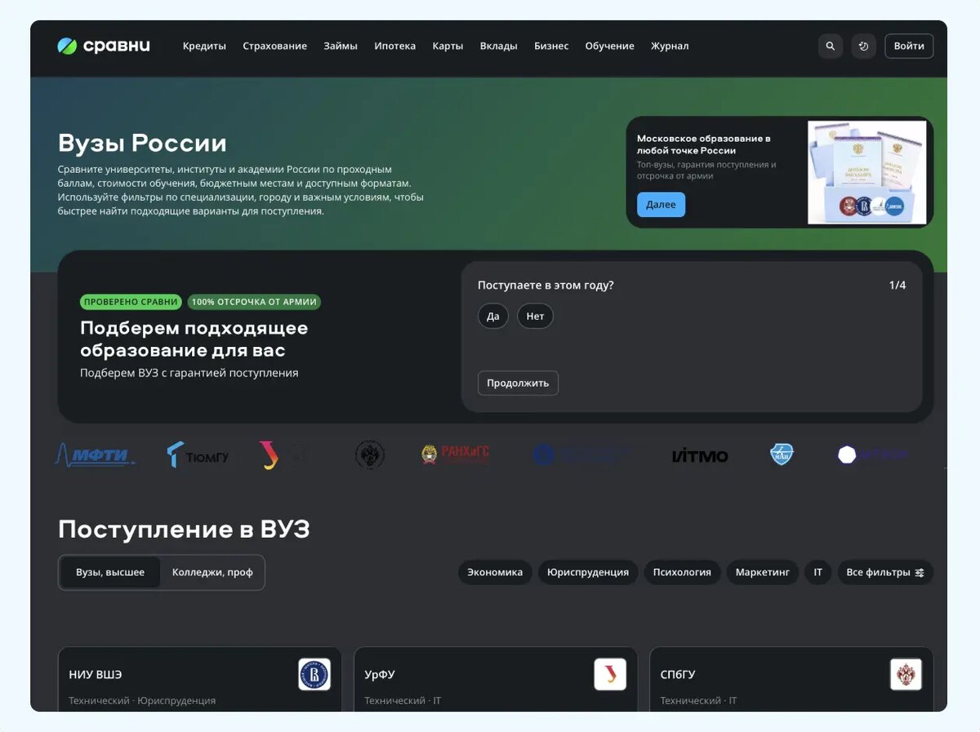Open the history clock icon
This screenshot has width=980, height=732.
(863, 46)
